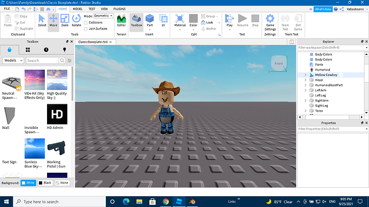Expand the Torso tree item
Viewport: 369px width, 207px height.
click(305, 111)
